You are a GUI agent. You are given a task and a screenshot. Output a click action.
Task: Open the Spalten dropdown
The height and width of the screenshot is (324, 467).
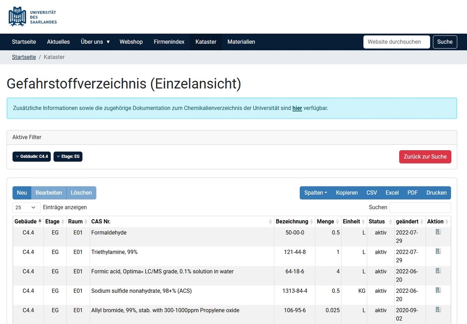click(315, 193)
